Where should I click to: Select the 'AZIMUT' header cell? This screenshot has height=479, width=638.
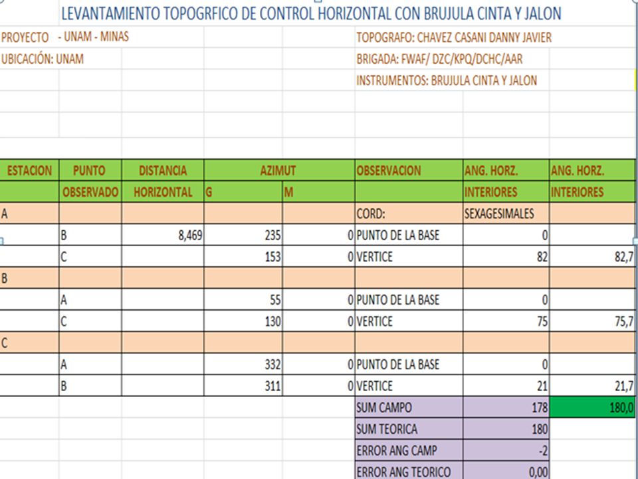click(x=279, y=170)
